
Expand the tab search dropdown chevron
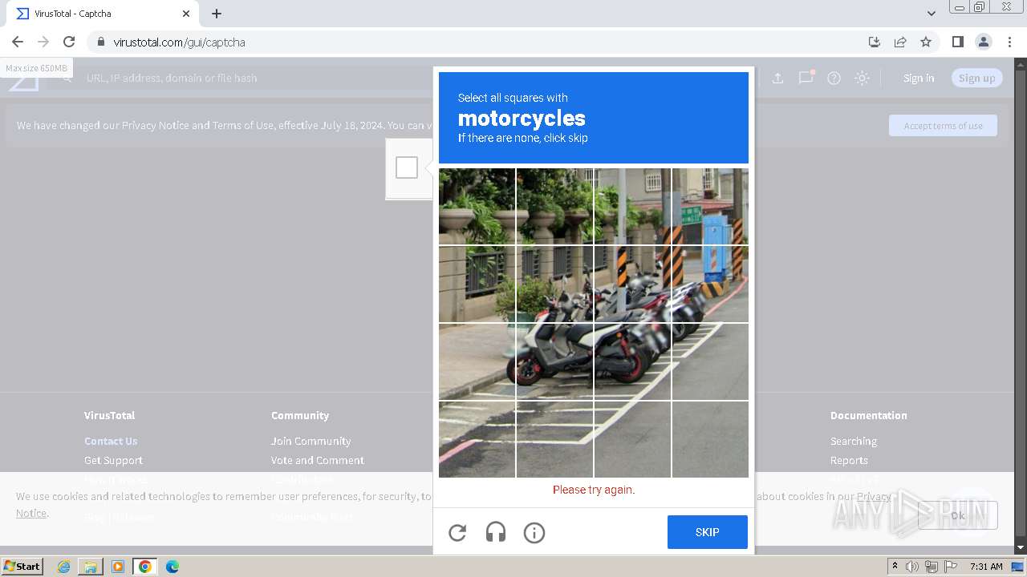pyautogui.click(x=931, y=14)
